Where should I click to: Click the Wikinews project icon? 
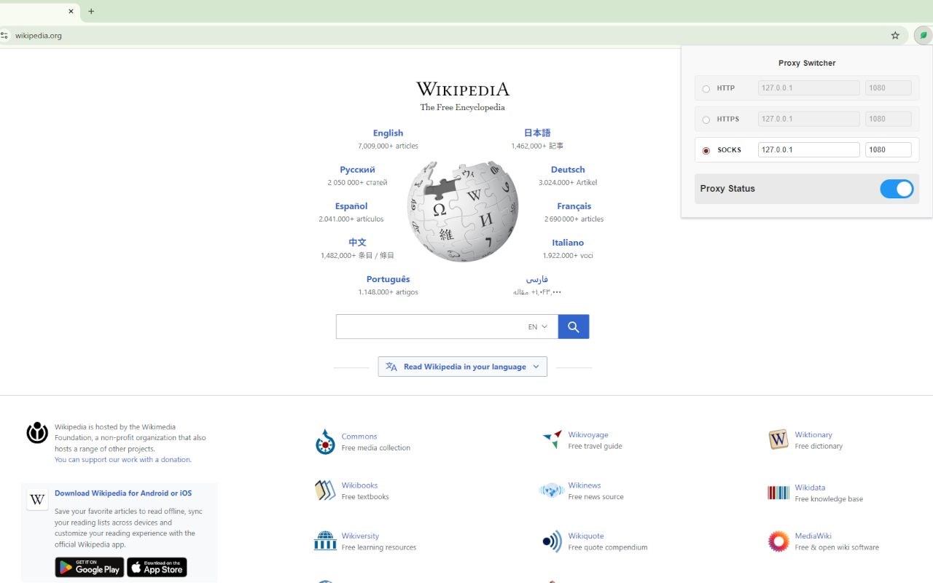552,490
